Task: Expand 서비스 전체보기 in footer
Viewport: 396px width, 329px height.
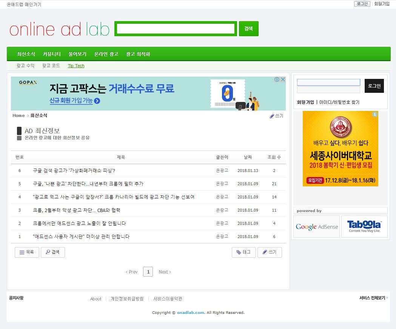Action: 373,298
